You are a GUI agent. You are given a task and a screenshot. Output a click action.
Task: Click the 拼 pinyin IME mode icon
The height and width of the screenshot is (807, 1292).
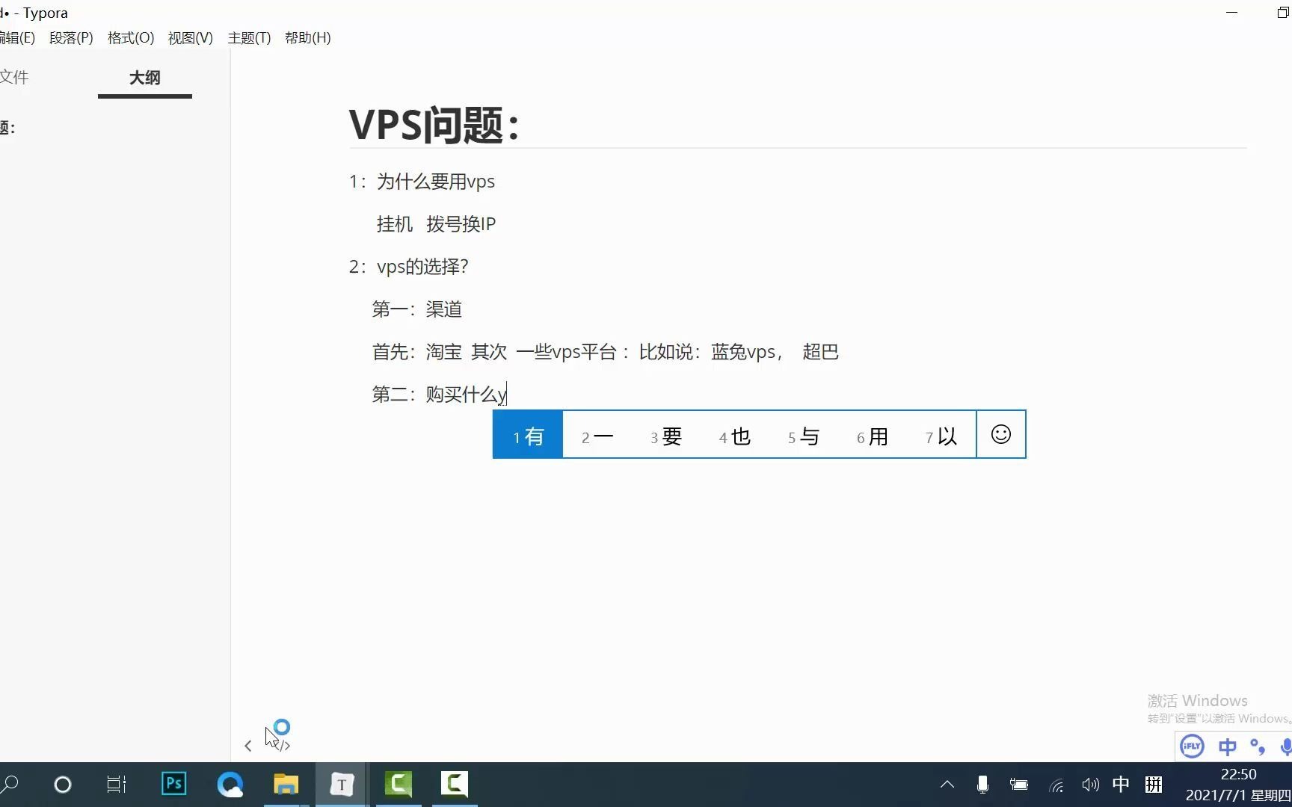[x=1154, y=785]
